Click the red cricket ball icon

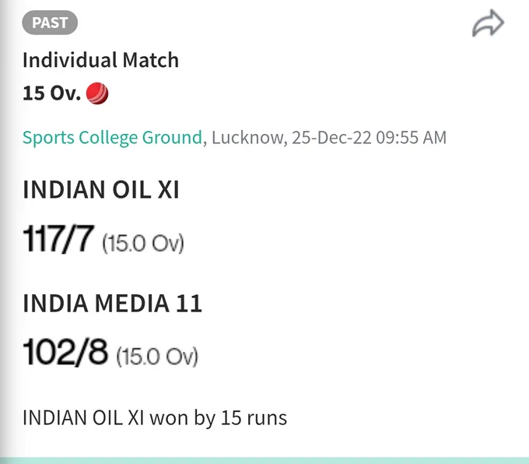click(97, 93)
